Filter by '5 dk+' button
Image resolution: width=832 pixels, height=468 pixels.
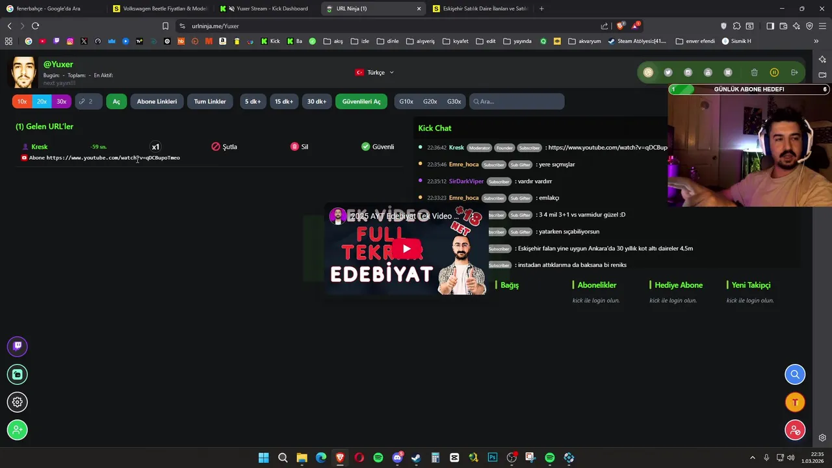click(253, 101)
